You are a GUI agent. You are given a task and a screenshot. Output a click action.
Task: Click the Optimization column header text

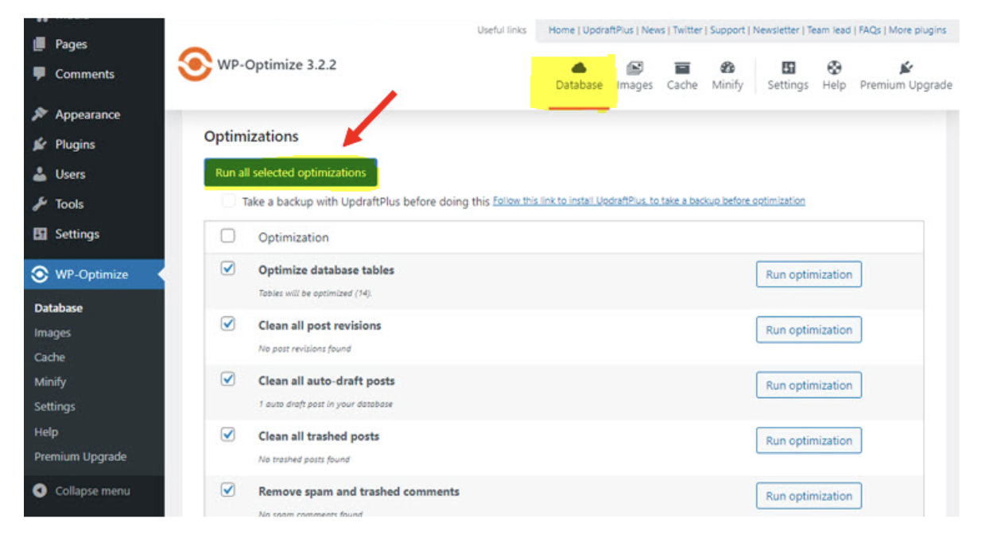[x=293, y=238]
